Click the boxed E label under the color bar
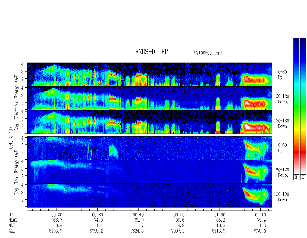Screen dimensions: 307x238 tap(296, 177)
